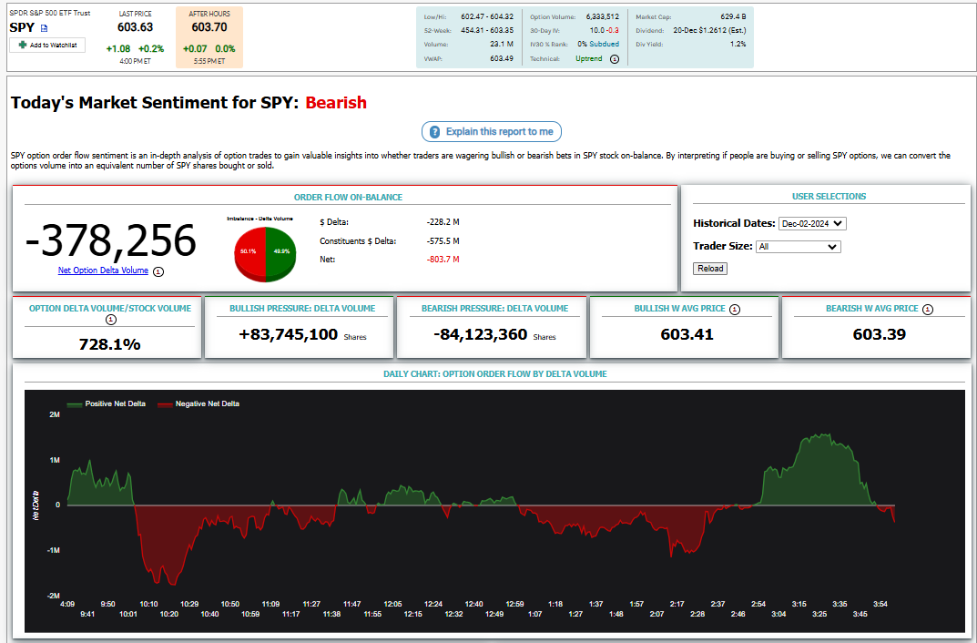977x643 pixels.
Task: Open the Historical Dates dropdown
Action: (812, 224)
